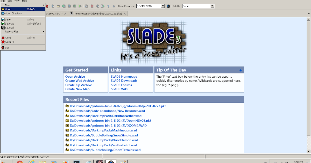The image size is (311, 163).
Task: Click the Texture Editor tab's T icon
Action: point(72,13)
